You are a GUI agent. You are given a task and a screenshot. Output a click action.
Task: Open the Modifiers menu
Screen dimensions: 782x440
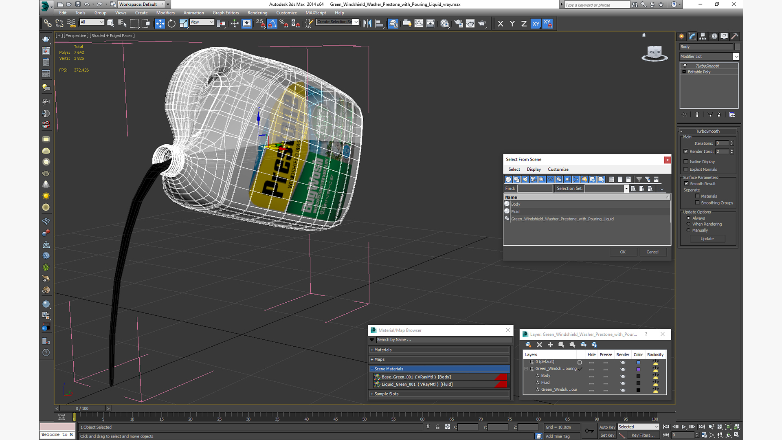165,13
